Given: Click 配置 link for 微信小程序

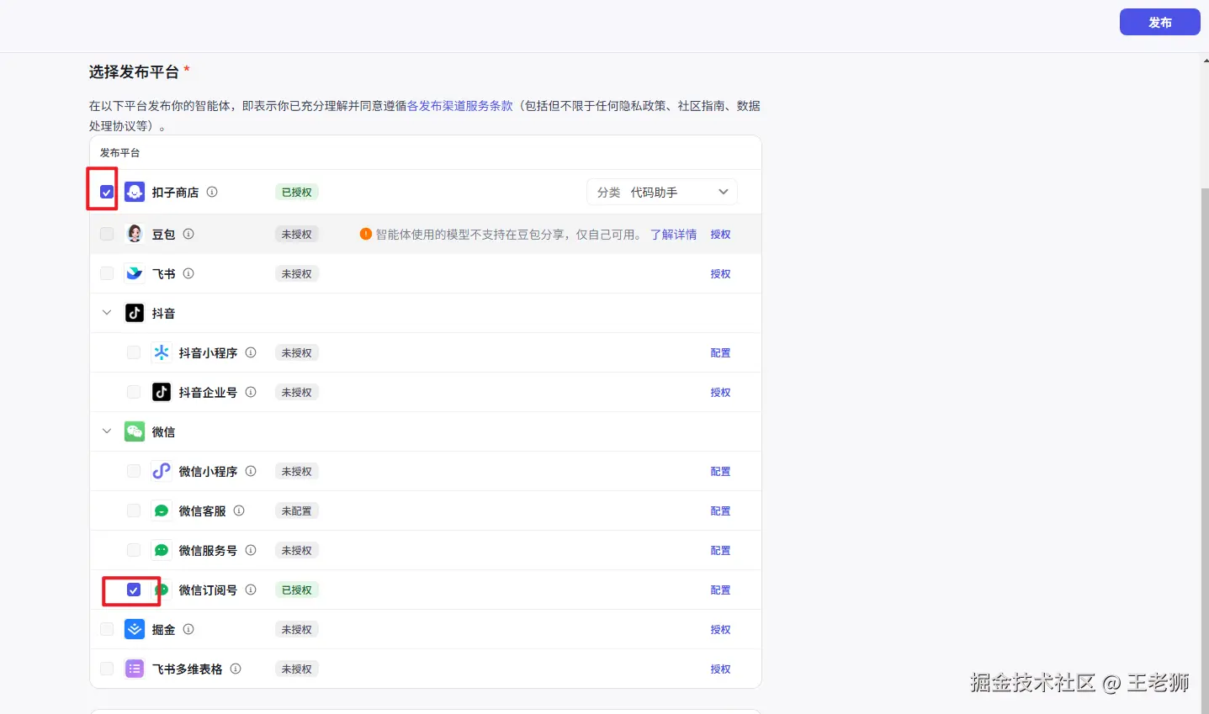Looking at the screenshot, I should pyautogui.click(x=720, y=472).
